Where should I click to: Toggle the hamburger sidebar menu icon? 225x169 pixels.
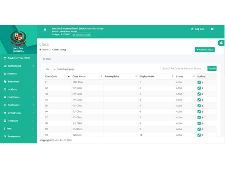pyautogui.click(x=45, y=30)
